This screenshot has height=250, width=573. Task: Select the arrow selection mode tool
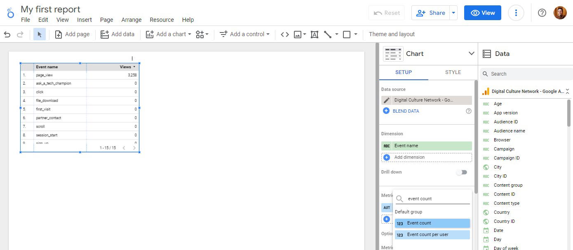[40, 34]
